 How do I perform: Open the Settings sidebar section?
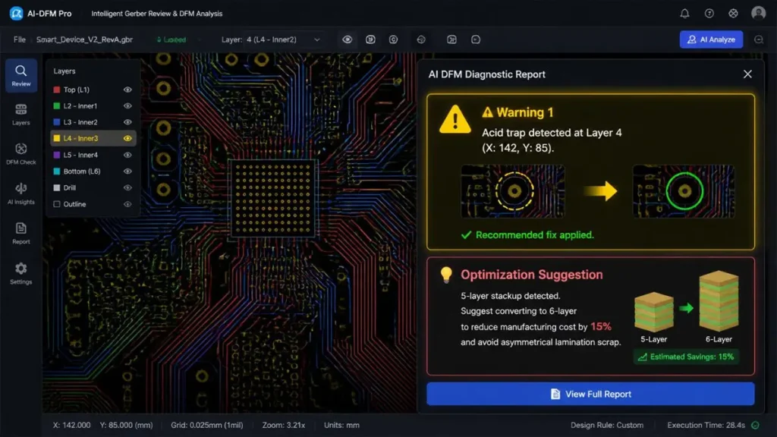pos(20,273)
